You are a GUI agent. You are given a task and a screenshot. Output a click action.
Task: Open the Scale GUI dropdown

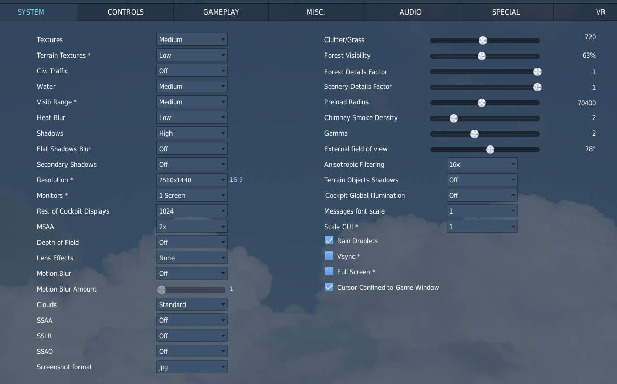482,227
